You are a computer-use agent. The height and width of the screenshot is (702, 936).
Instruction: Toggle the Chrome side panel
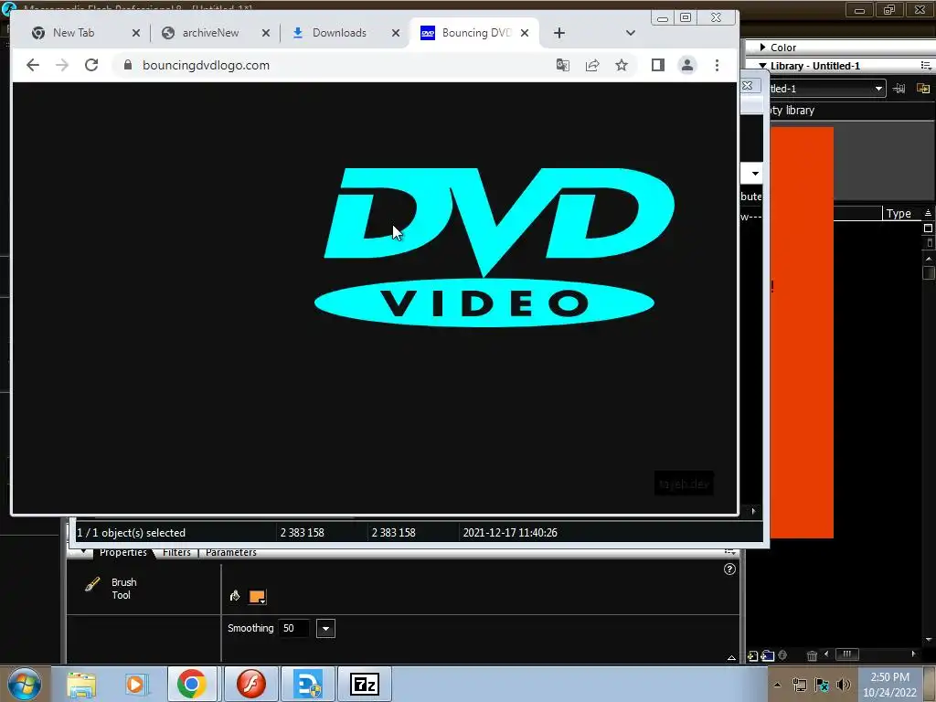pos(658,65)
